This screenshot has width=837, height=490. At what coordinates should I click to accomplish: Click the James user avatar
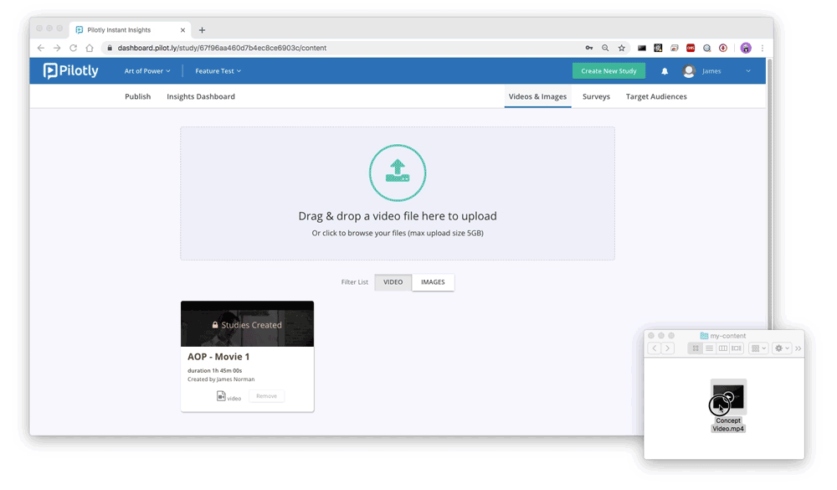pos(689,71)
